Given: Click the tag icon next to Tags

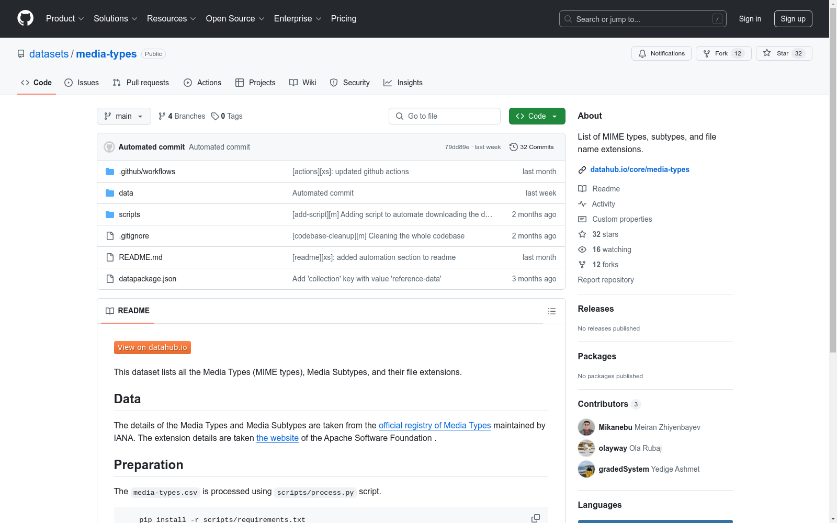Looking at the screenshot, I should (x=215, y=116).
